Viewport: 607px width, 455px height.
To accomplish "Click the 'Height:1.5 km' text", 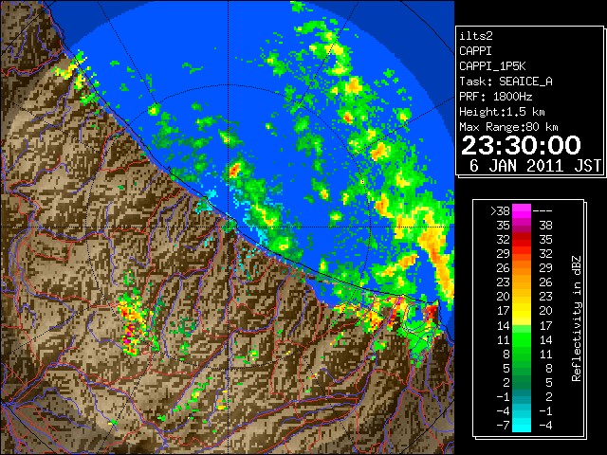I will pyautogui.click(x=502, y=112).
